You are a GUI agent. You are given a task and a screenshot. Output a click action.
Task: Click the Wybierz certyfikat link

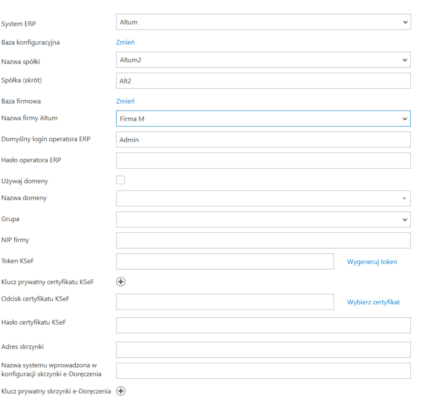pyautogui.click(x=373, y=302)
